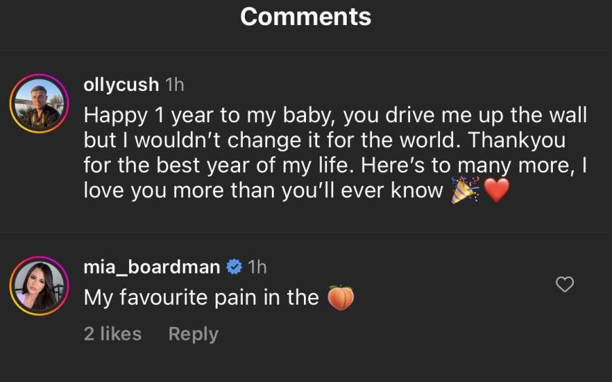612x382 pixels.
Task: Tap the 1h timestamp beside mia_boardman
Action: click(x=257, y=267)
